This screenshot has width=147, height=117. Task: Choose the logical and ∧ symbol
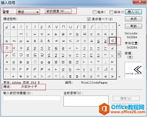click(49, 27)
